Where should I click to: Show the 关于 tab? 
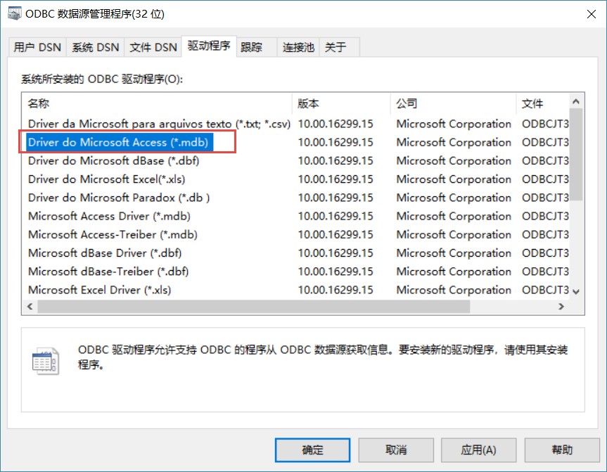point(336,47)
